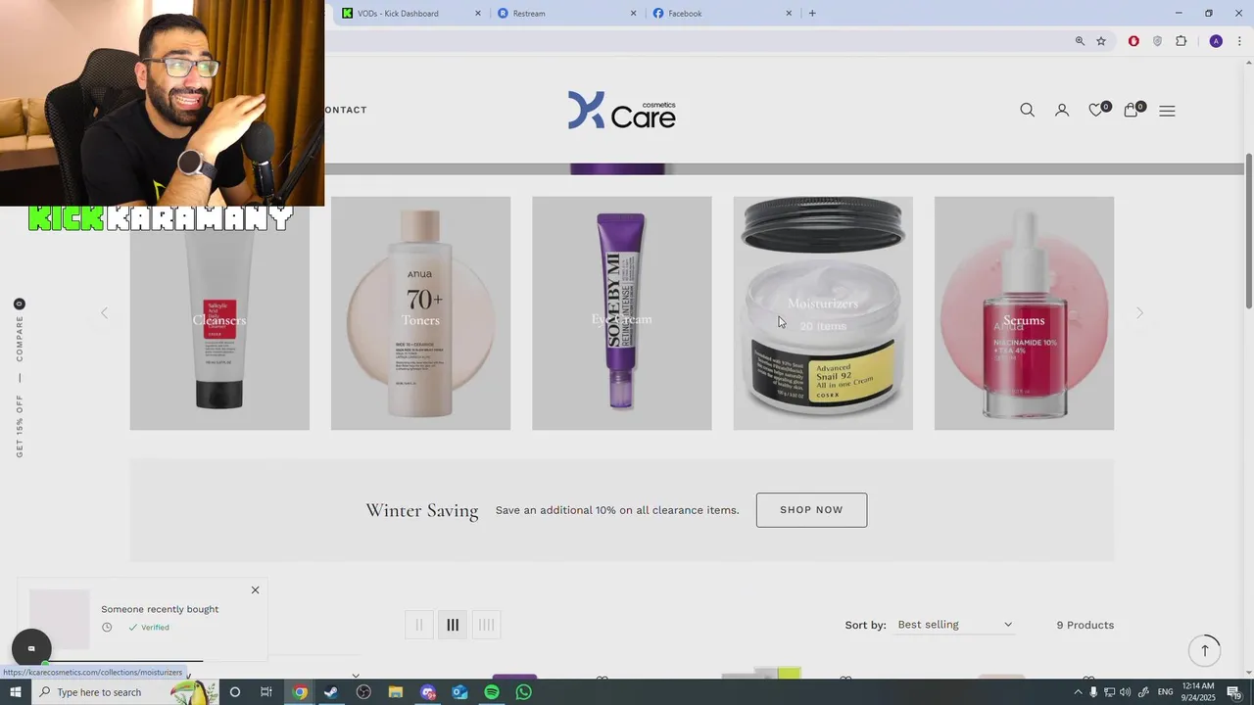Open the Moisturizers category card
1254x705 pixels.
pyautogui.click(x=823, y=313)
